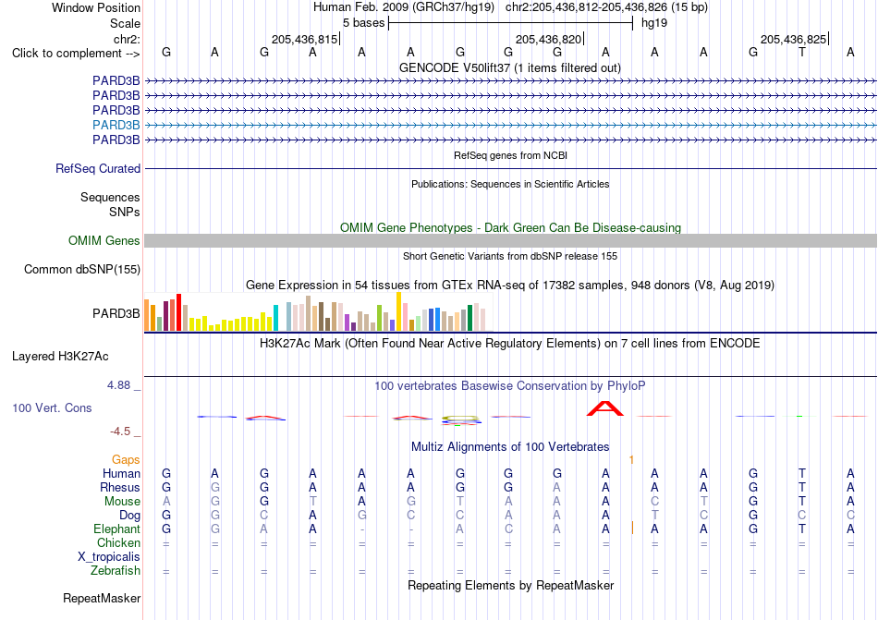Click the large red A in PhyloP track
Screen dimensions: 878x620
click(604, 408)
